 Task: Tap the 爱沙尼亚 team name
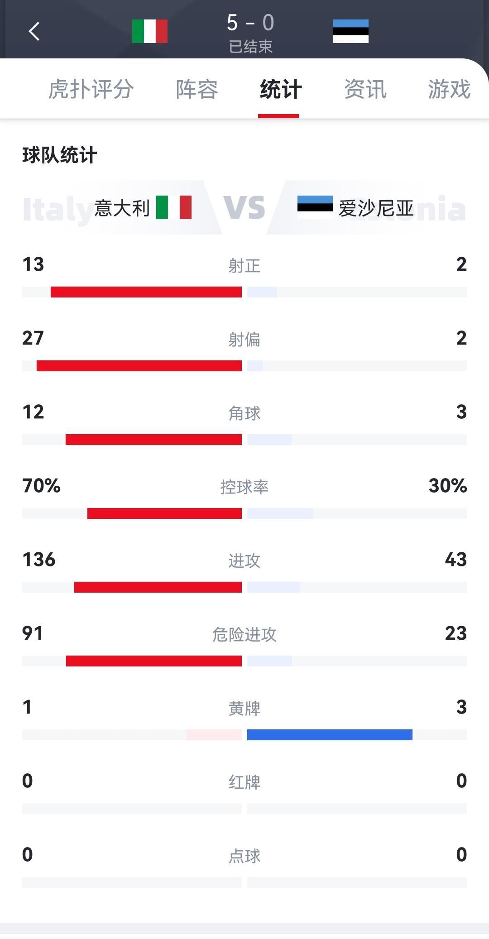pyautogui.click(x=376, y=208)
